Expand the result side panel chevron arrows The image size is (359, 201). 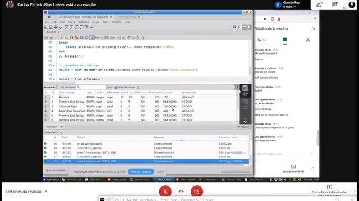245,120
